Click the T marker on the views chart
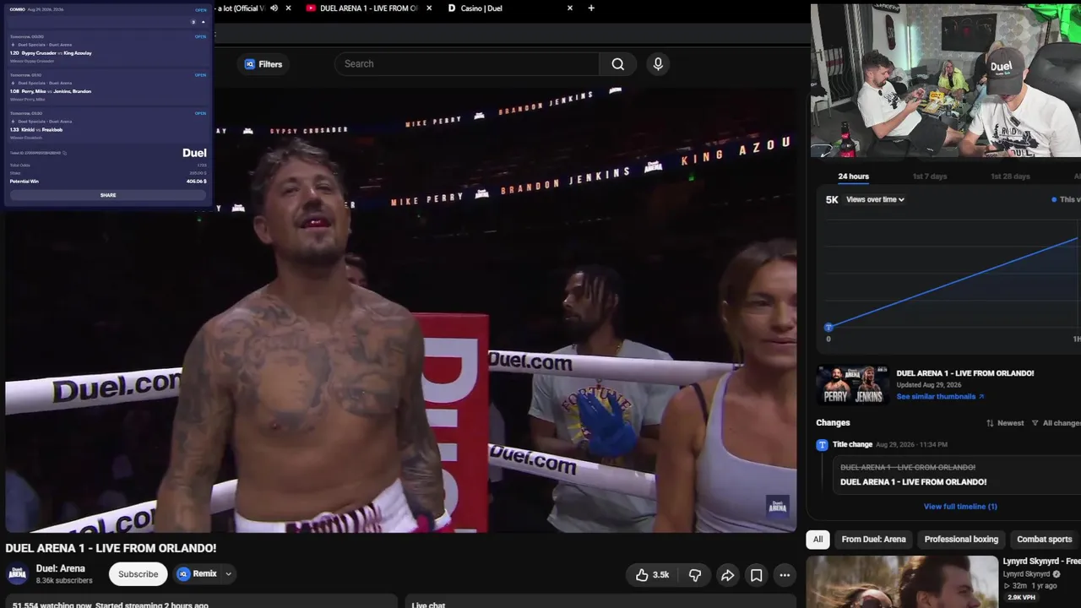1081x608 pixels. click(828, 327)
